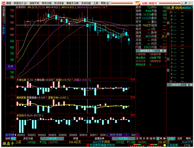The height and width of the screenshot is (148, 194).
Task: Click the 设 settings button beside 短线精灵统计
Action: click(x=165, y=51)
